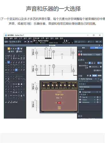Screen dimensions: 105x143
Task: Select voice 3 in the edition palette
Action: (13, 49)
